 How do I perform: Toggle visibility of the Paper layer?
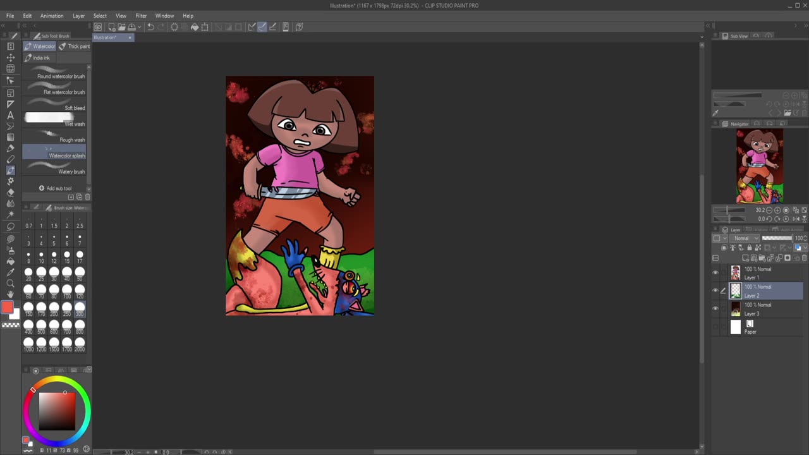[x=715, y=327]
